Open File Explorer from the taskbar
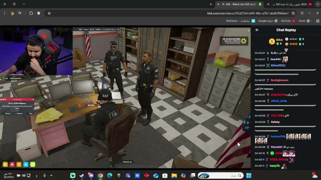This screenshot has height=180, width=321. click(174, 175)
